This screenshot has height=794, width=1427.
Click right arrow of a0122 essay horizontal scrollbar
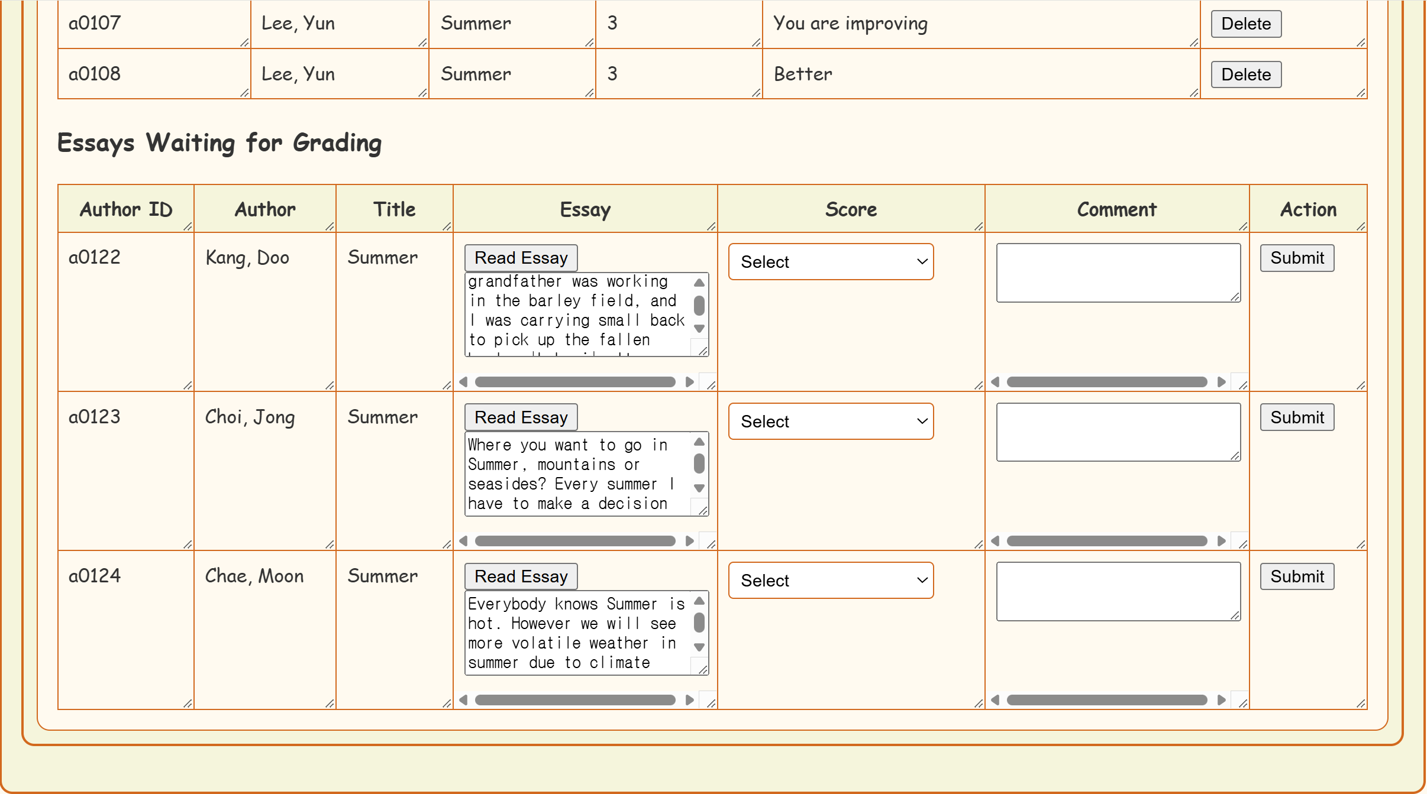(689, 382)
